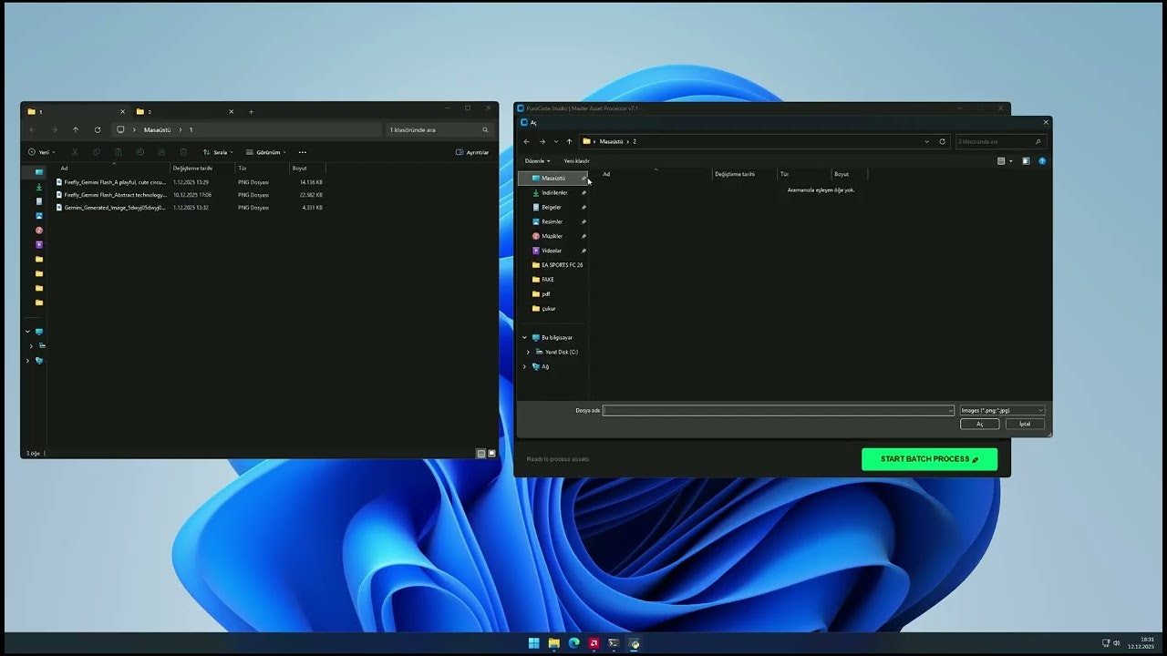The height and width of the screenshot is (656, 1167).
Task: Open File Explorer from the taskbar
Action: [553, 643]
